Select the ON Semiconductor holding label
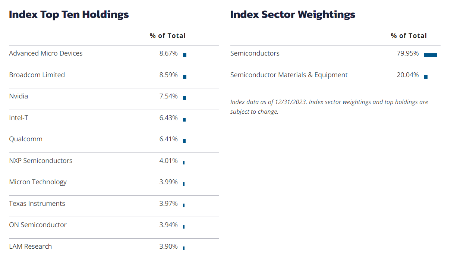Image resolution: width=454 pixels, height=264 pixels. coord(38,225)
